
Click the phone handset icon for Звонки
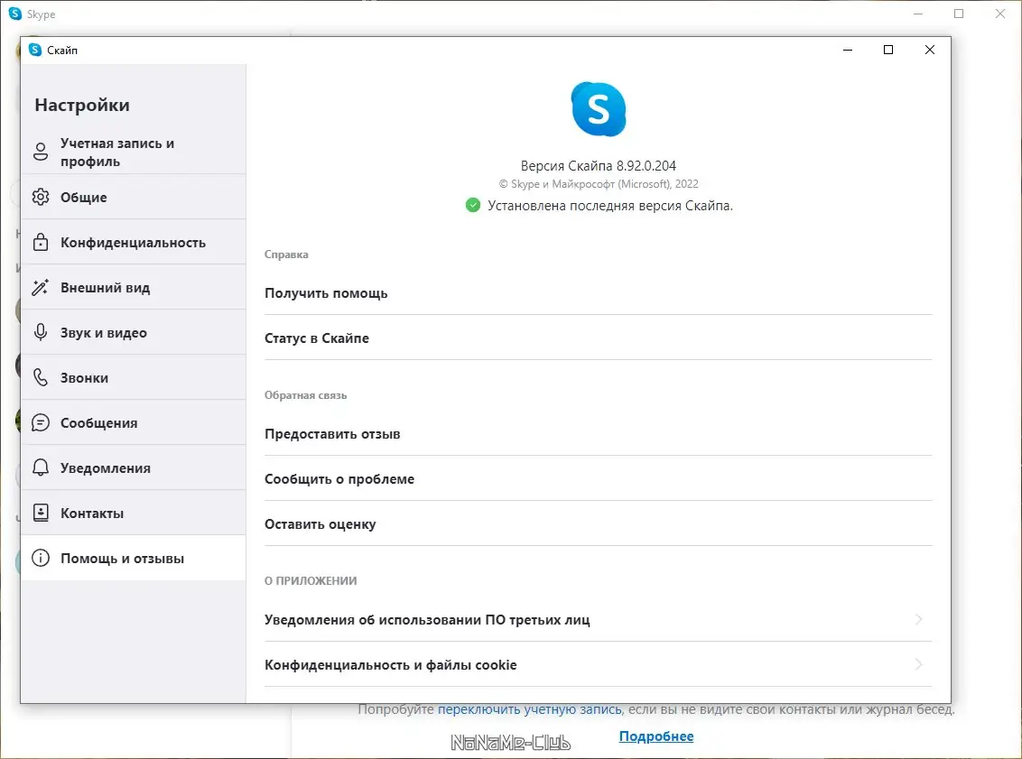click(x=41, y=377)
